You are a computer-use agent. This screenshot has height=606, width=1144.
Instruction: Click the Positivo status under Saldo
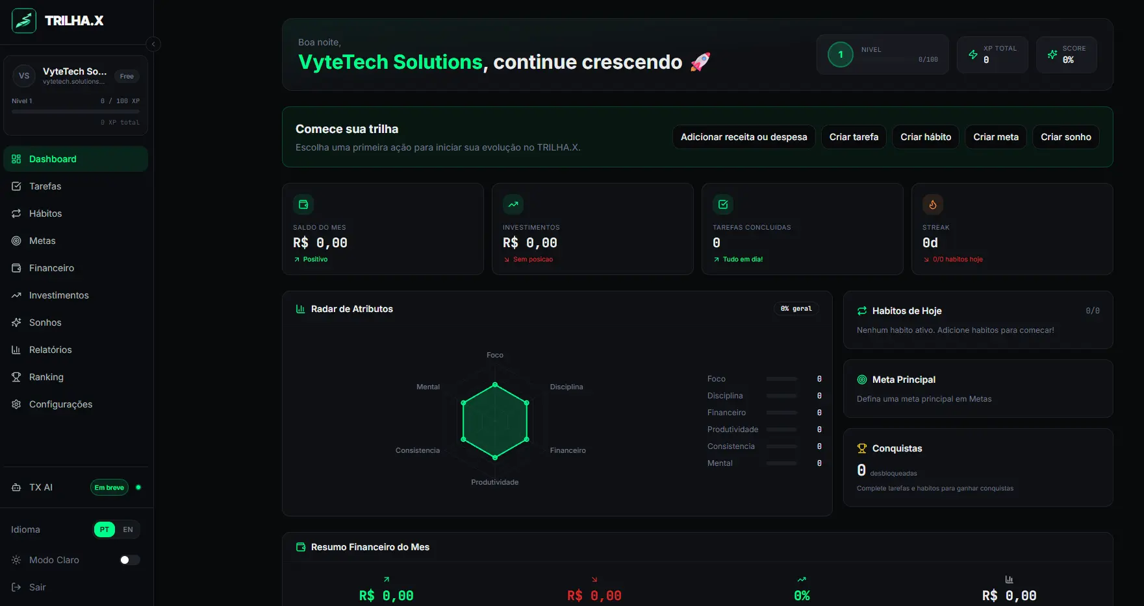[315, 260]
